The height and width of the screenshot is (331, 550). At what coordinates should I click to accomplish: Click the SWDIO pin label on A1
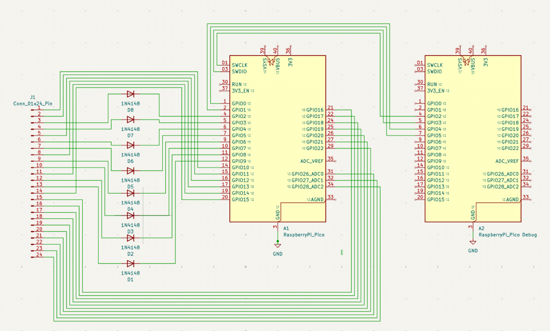pos(239,72)
